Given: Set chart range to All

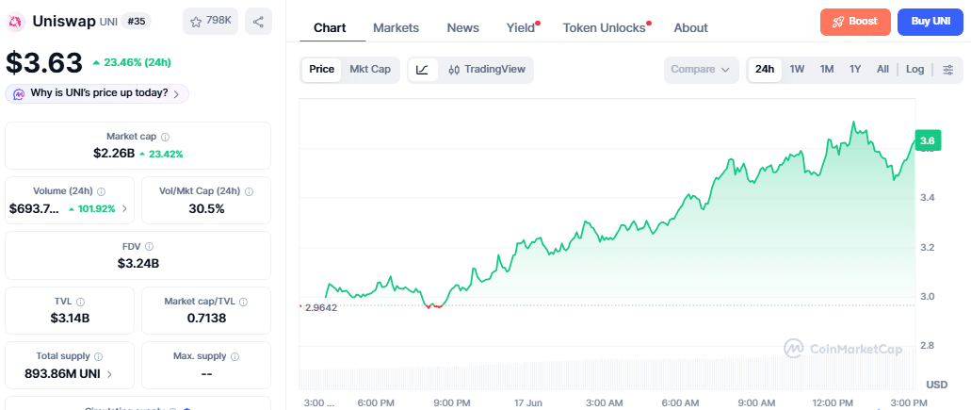Looking at the screenshot, I should tap(882, 70).
